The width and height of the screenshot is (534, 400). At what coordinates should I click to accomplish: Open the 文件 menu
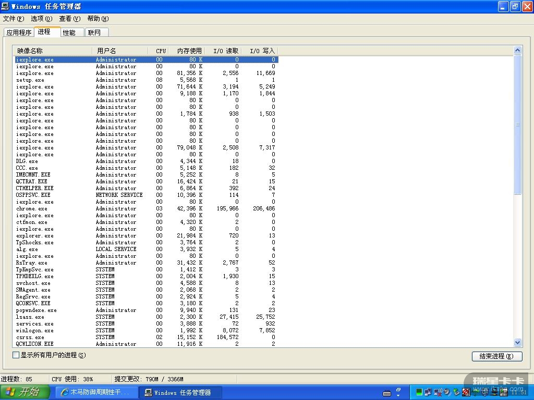[13, 18]
